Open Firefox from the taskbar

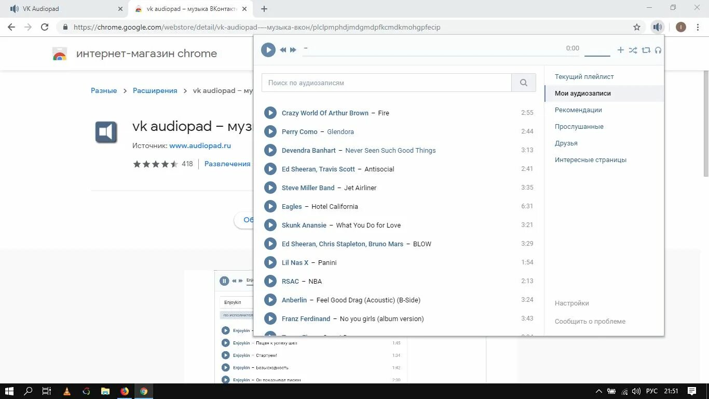click(125, 391)
